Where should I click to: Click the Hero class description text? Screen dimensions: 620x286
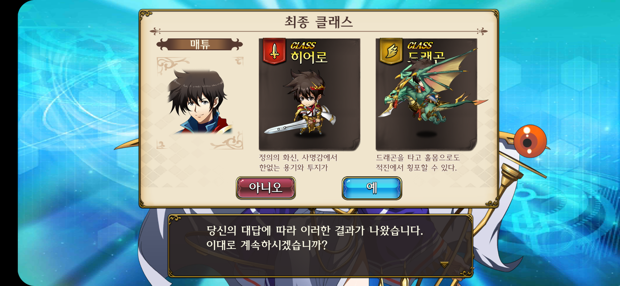coord(298,163)
